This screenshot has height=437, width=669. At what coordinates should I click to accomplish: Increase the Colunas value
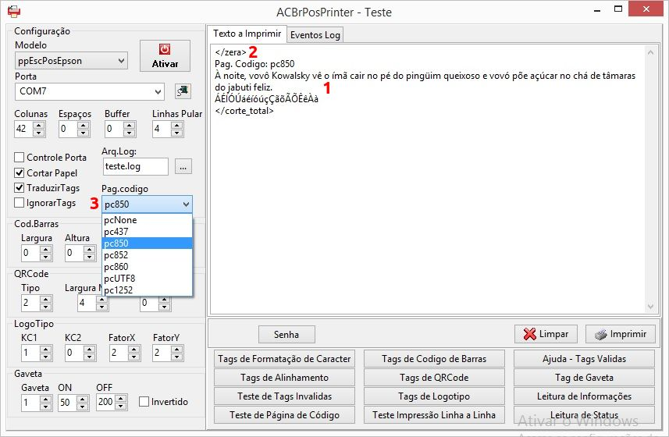pos(39,125)
